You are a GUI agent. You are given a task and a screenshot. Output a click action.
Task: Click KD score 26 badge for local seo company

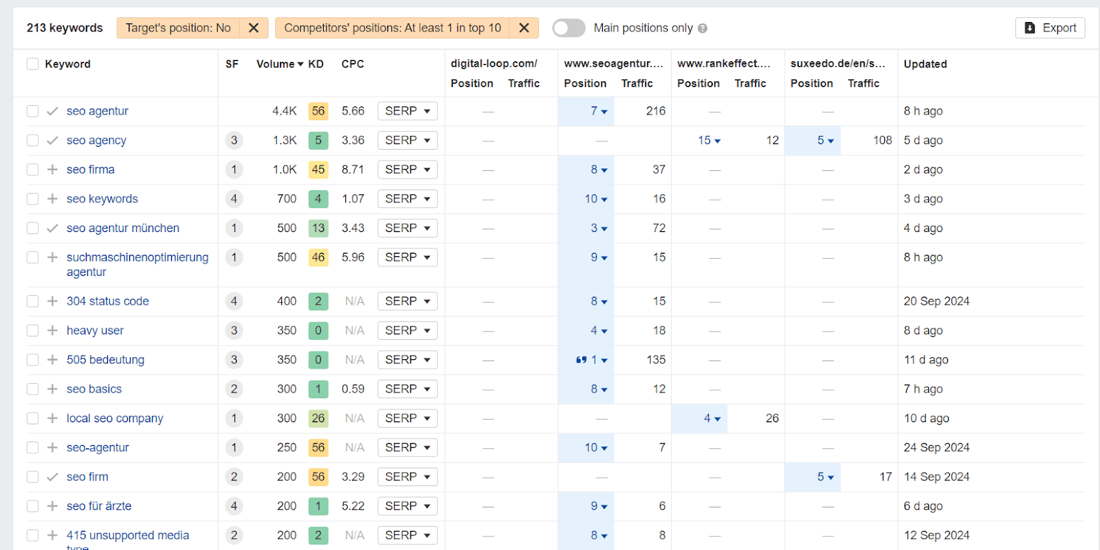(318, 418)
